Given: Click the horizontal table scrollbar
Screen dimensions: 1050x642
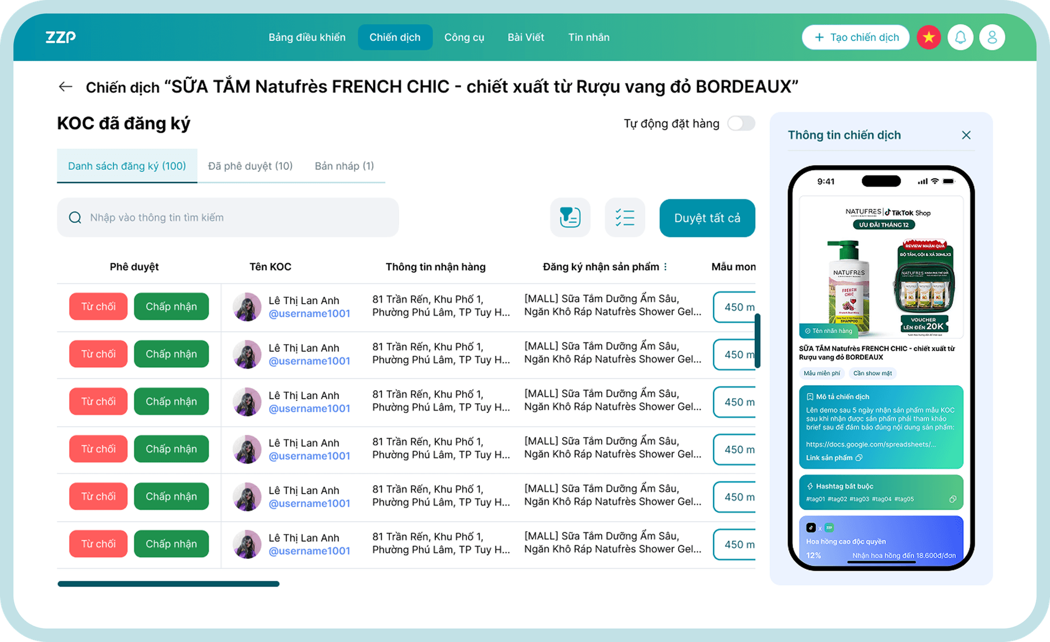Looking at the screenshot, I should [168, 584].
